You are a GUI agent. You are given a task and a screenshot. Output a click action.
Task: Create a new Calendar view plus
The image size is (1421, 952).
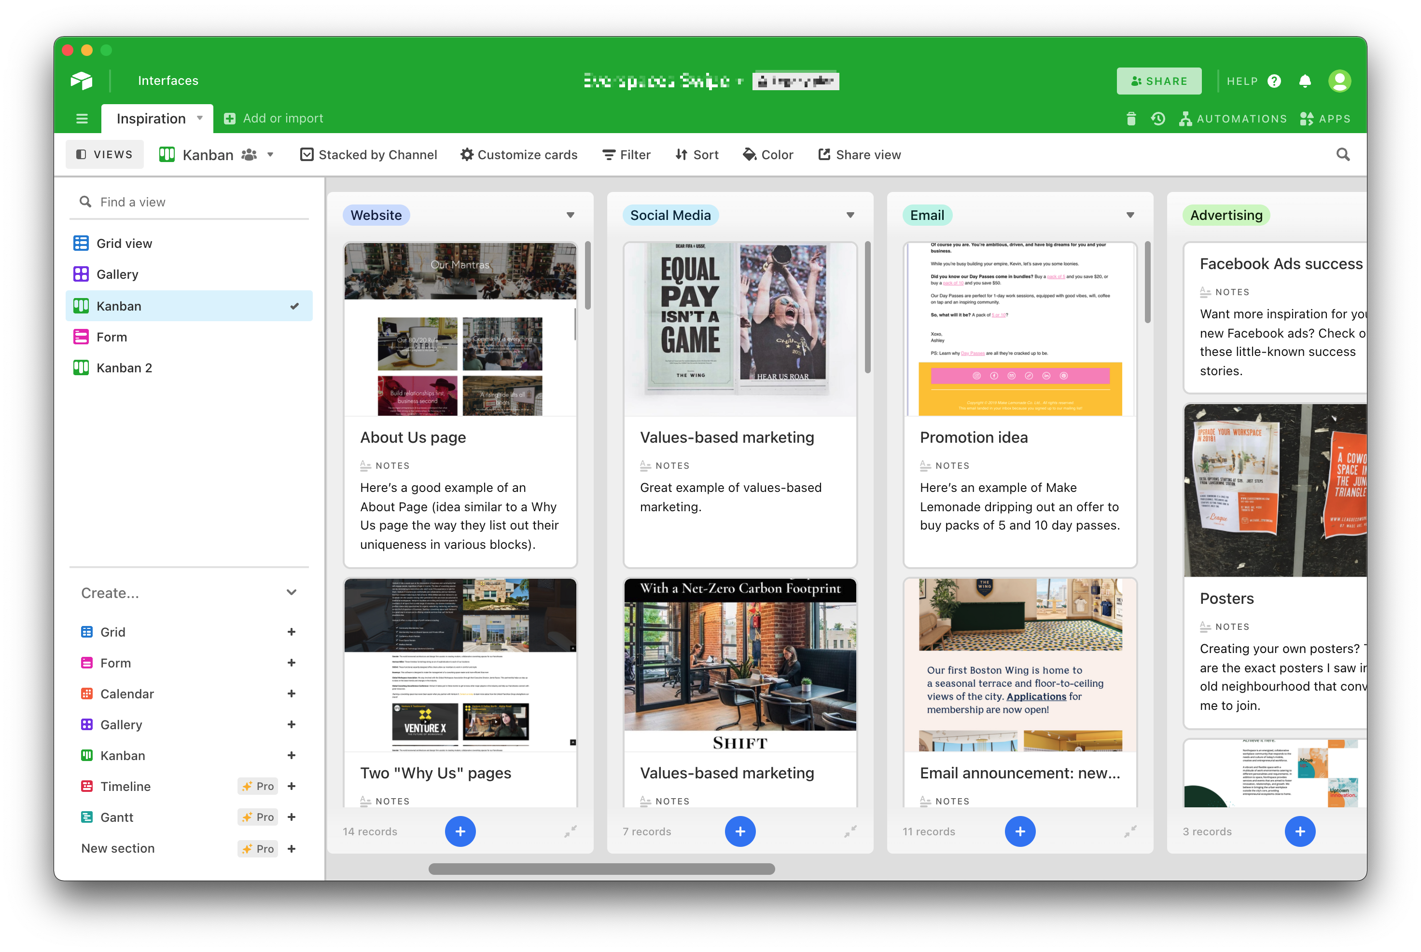tap(292, 694)
